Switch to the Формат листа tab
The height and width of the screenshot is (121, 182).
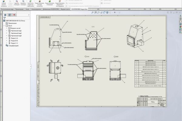coord(65,9)
